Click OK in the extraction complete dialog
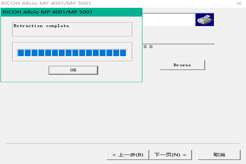This screenshot has width=246, height=164. [73, 70]
